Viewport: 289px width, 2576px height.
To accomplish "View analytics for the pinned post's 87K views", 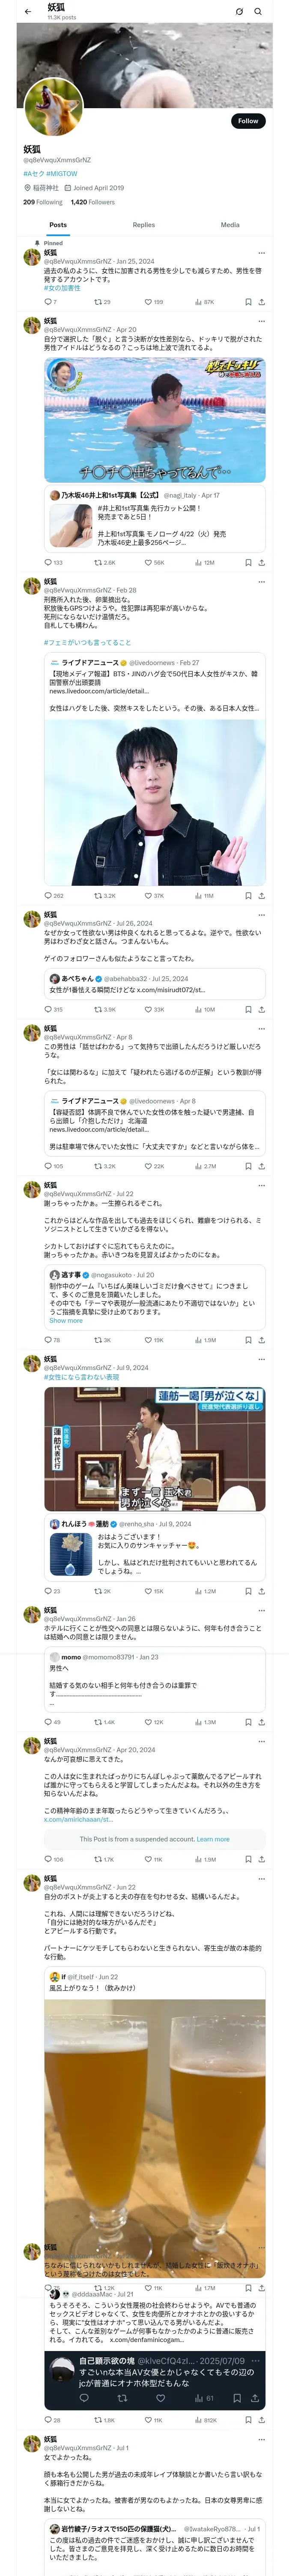I will click(x=204, y=302).
